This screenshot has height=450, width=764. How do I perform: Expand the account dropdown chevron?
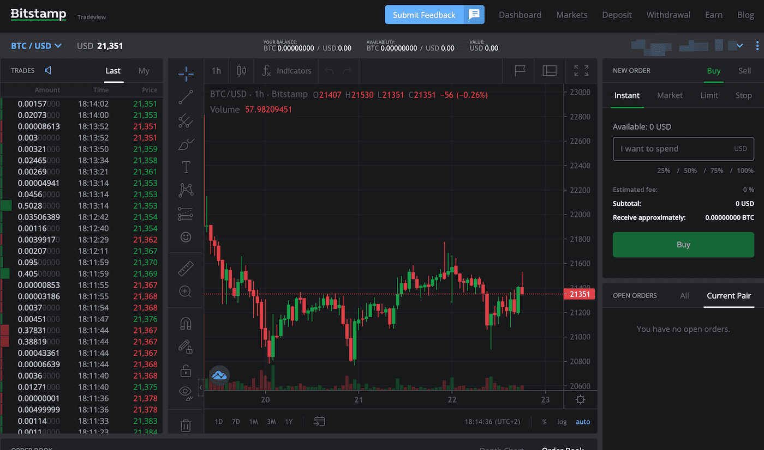click(740, 46)
